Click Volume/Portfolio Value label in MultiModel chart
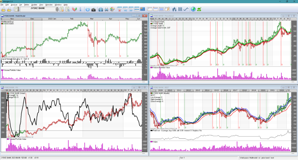 point(12,70)
